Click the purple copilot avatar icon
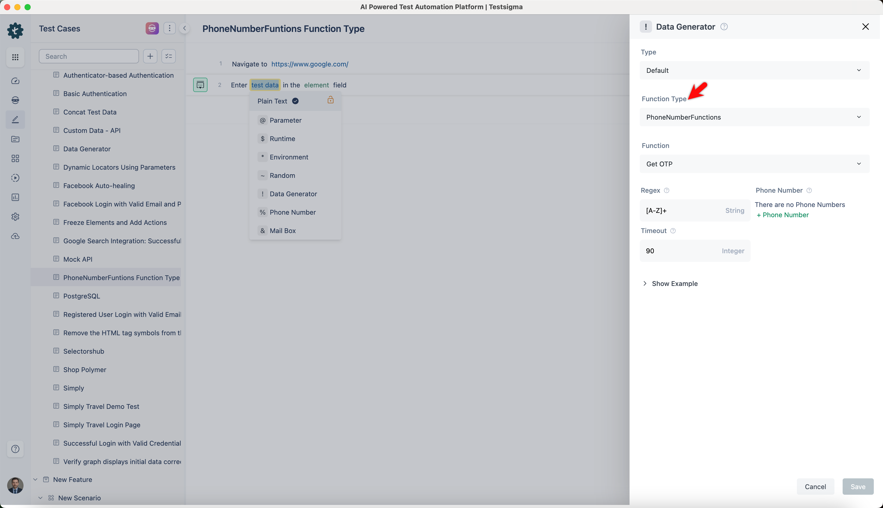 click(152, 28)
